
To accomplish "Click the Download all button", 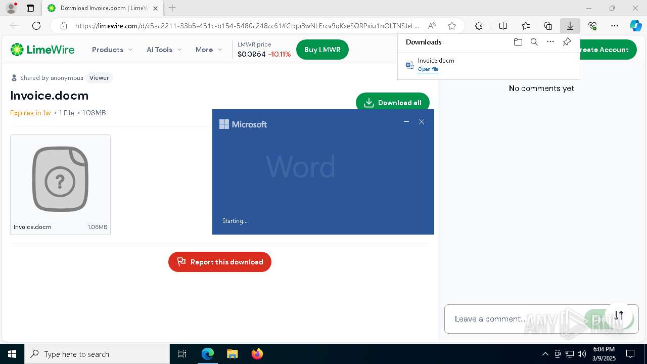I will coord(393,103).
